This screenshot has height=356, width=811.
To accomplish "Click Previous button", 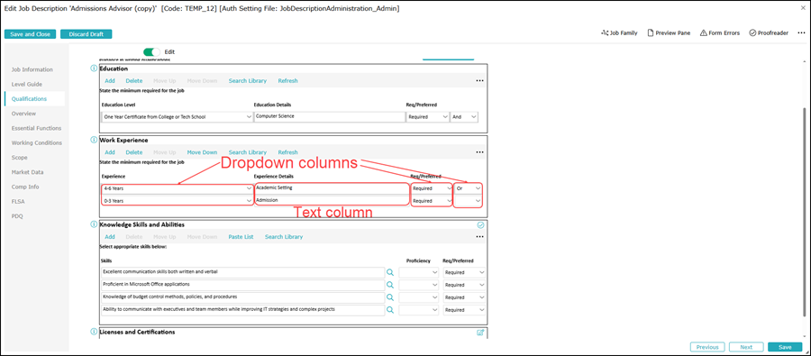I will pos(707,347).
